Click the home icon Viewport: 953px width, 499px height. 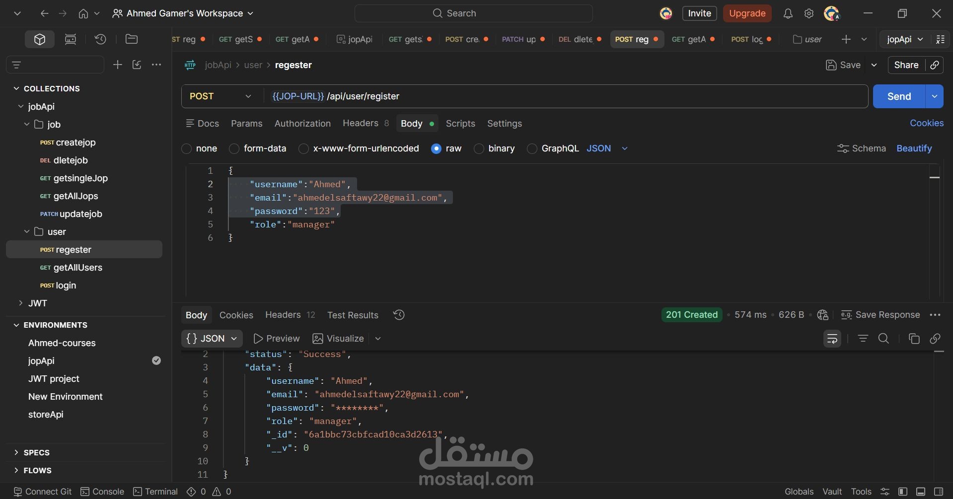click(83, 13)
